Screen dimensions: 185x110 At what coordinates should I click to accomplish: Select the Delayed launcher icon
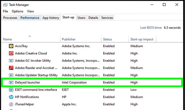point(11,82)
